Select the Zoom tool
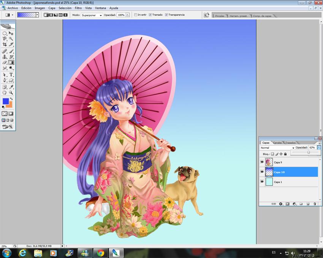This screenshot has width=323, height=258. (x=11, y=93)
